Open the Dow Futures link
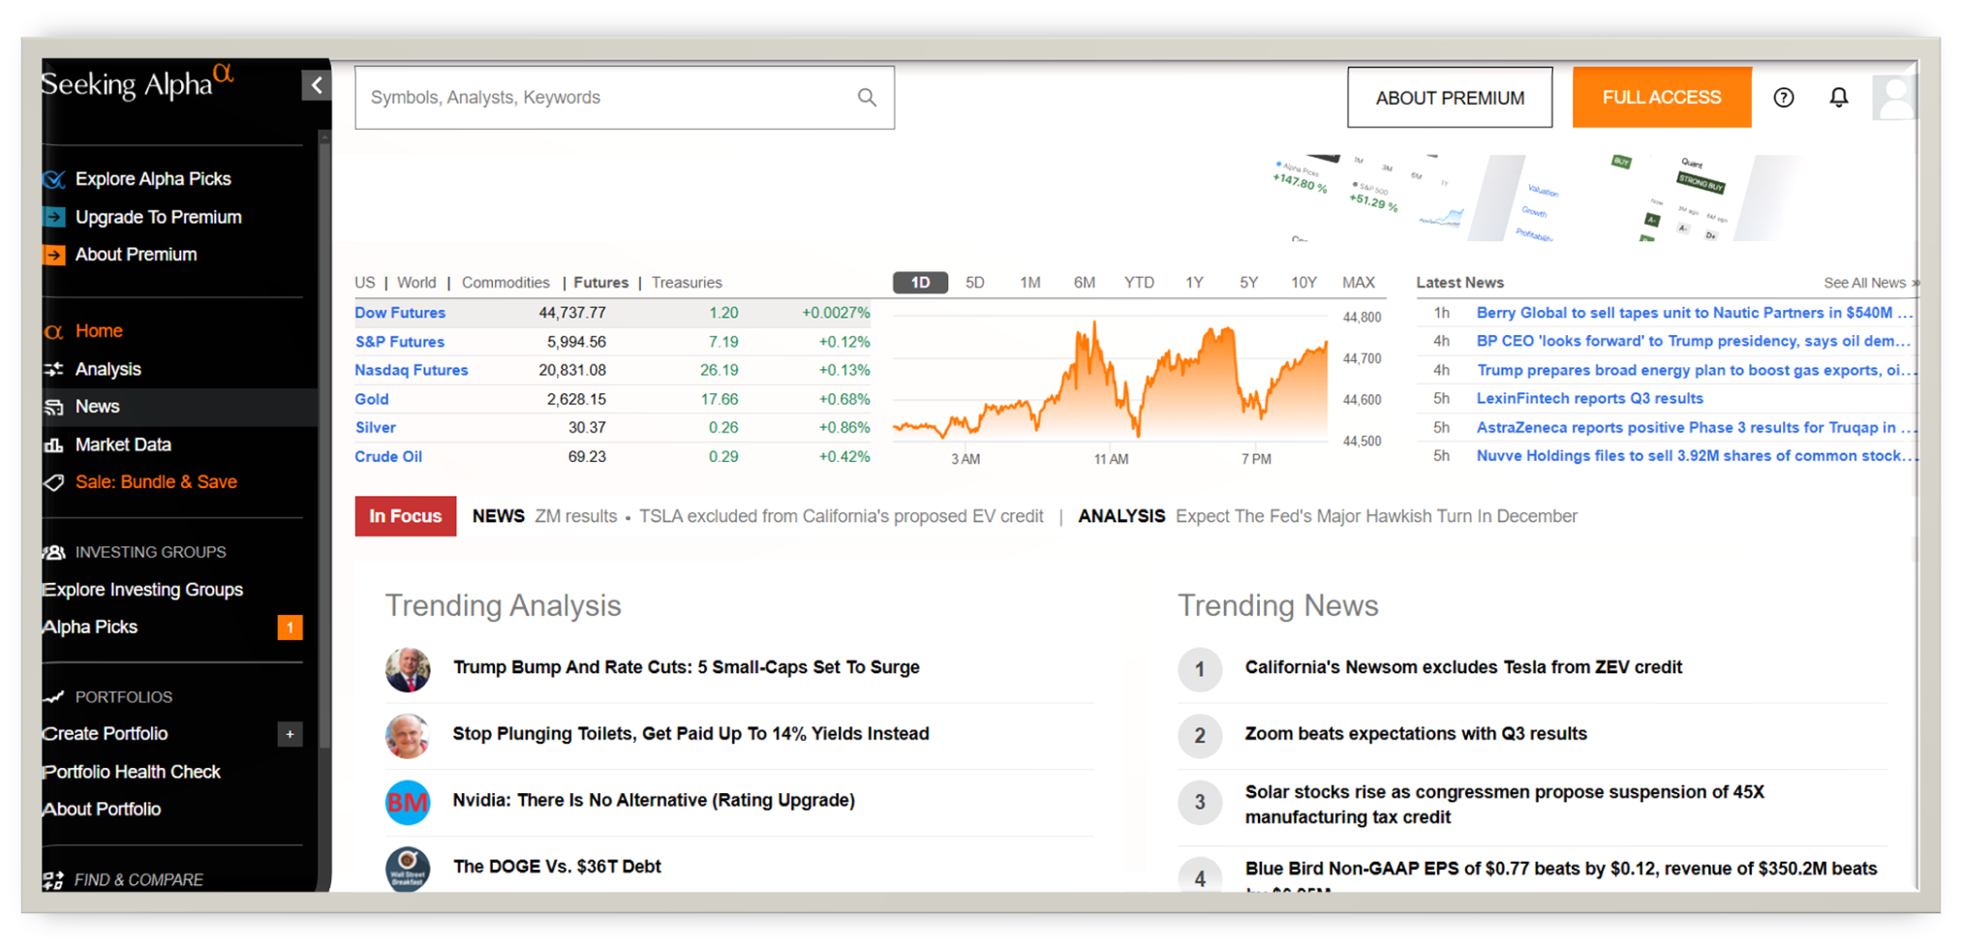The width and height of the screenshot is (1962, 950). pos(400,313)
